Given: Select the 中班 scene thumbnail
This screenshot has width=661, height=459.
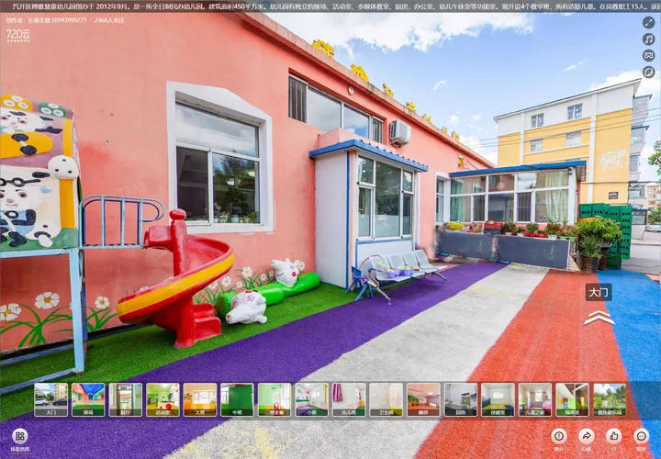Looking at the screenshot, I should click(237, 399).
